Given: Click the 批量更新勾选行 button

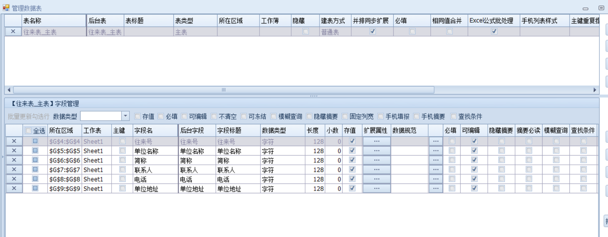Looking at the screenshot, I should (x=29, y=117).
